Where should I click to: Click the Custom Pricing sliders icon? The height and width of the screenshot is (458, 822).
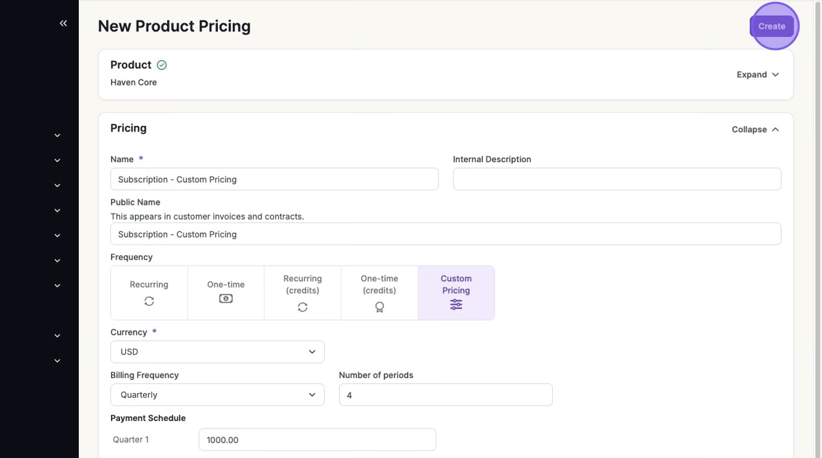pos(456,305)
